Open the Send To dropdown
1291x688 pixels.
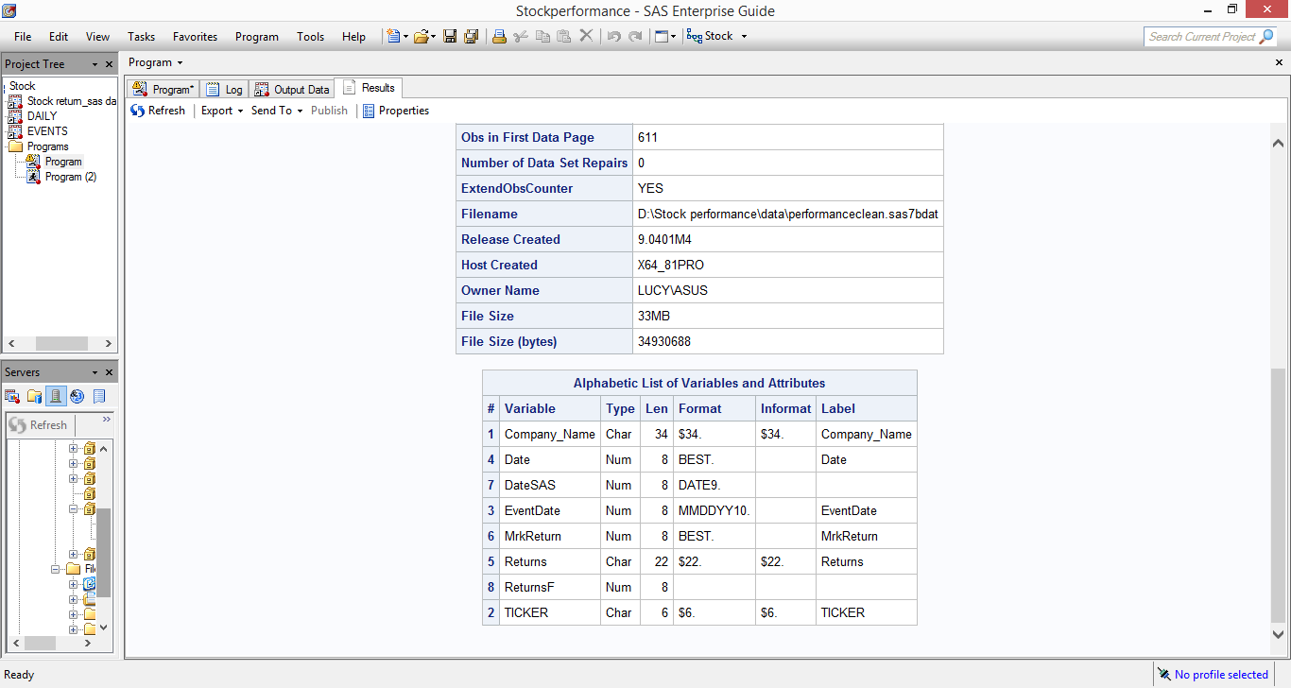click(x=276, y=111)
